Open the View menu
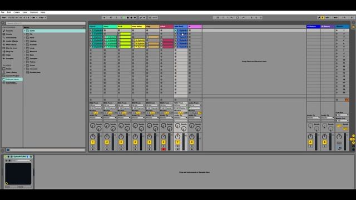 click(x=24, y=12)
